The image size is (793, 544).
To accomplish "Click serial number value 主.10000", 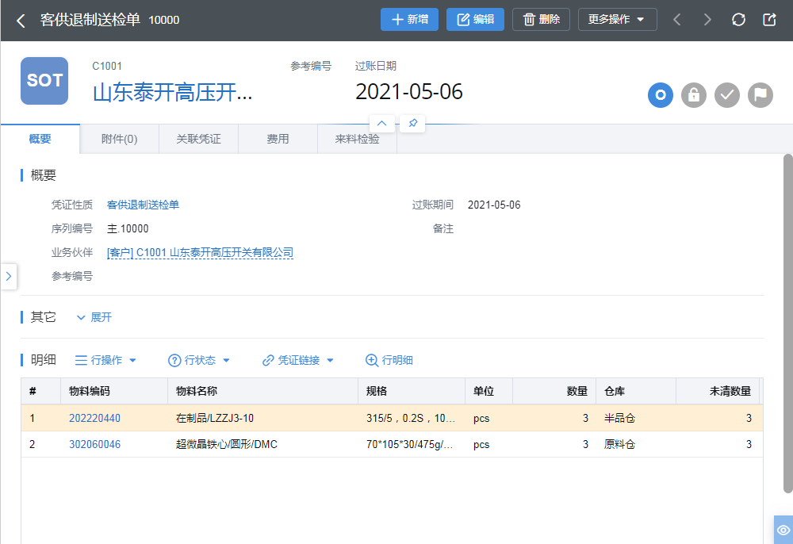I will click(128, 228).
